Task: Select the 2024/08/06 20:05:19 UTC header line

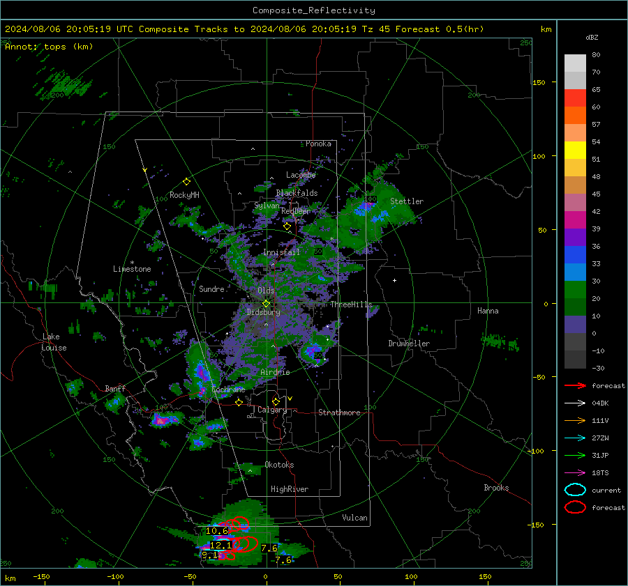Action: point(244,29)
